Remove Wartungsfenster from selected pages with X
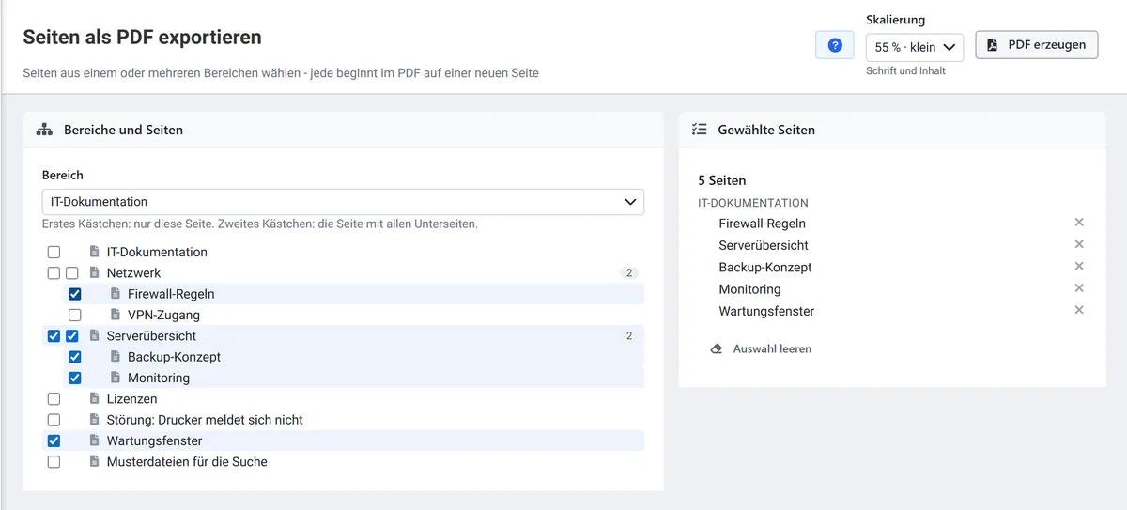 click(1079, 310)
